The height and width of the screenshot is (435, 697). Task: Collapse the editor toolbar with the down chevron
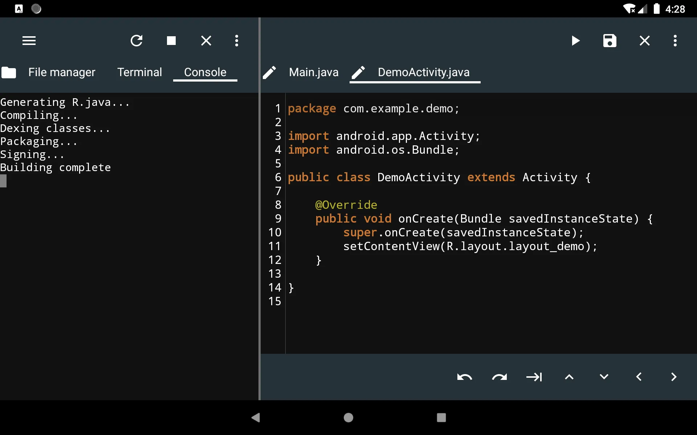point(603,377)
